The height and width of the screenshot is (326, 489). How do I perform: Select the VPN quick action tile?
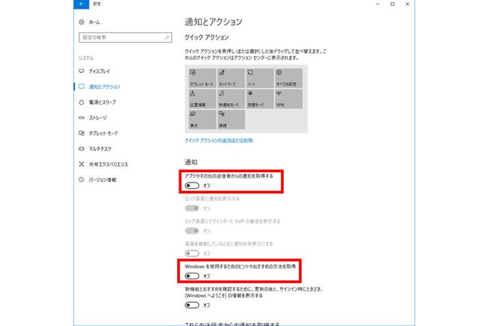pos(289,99)
